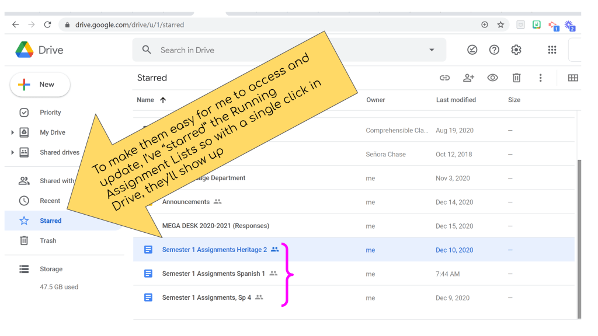
Task: Click the Ready for offline checkmark icon
Action: point(472,50)
